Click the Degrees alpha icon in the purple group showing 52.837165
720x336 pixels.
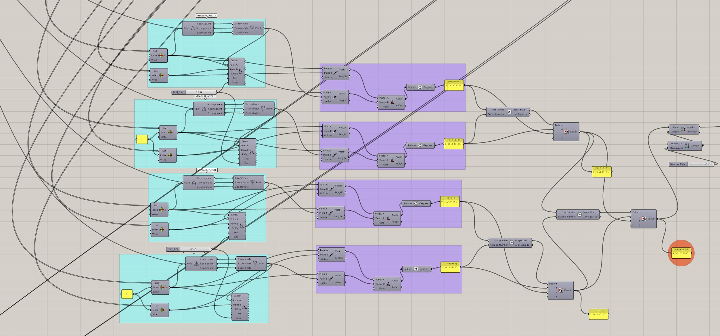tap(420, 145)
